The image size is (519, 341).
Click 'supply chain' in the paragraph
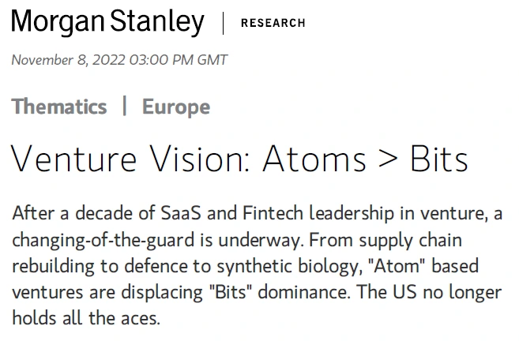[x=411, y=240]
